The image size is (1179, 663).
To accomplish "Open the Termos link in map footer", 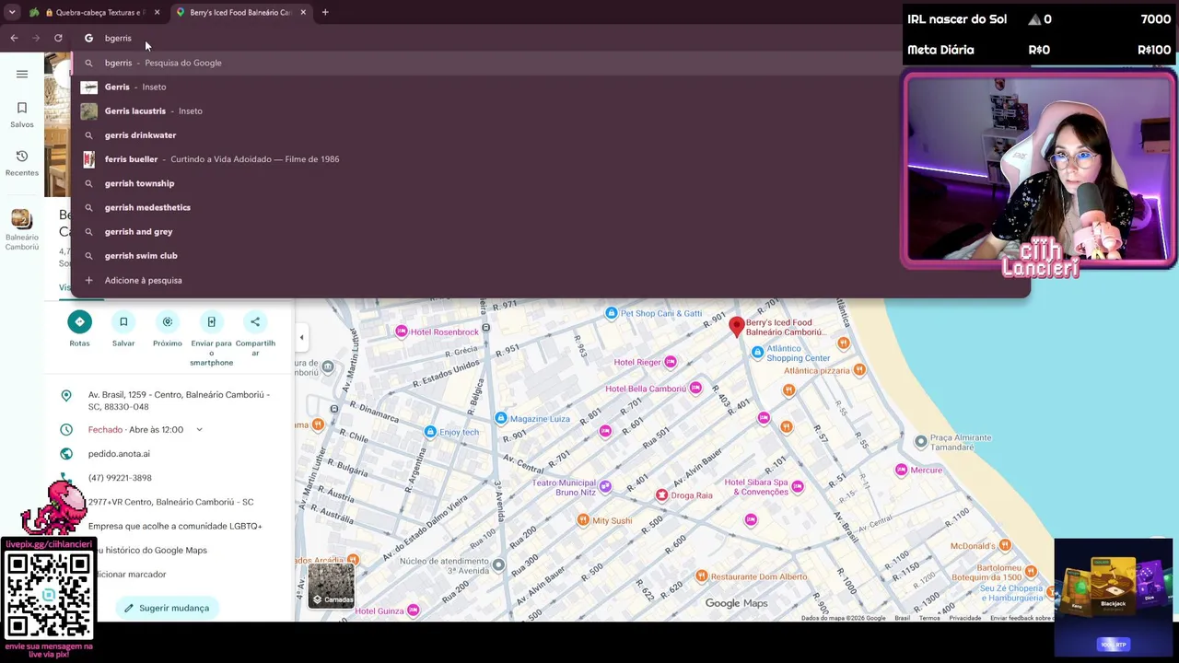I will point(929,618).
